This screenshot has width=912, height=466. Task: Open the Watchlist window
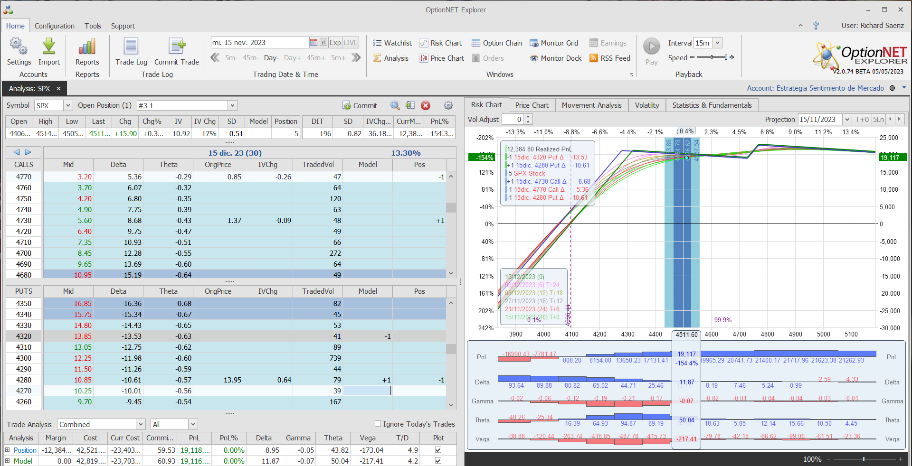point(392,43)
